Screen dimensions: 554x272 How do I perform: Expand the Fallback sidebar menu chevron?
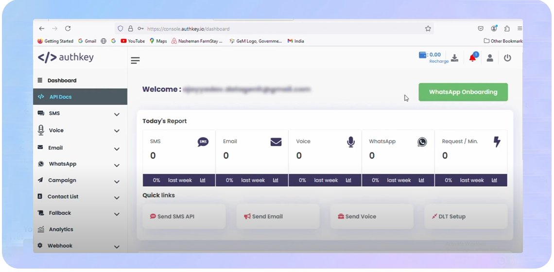click(x=117, y=214)
